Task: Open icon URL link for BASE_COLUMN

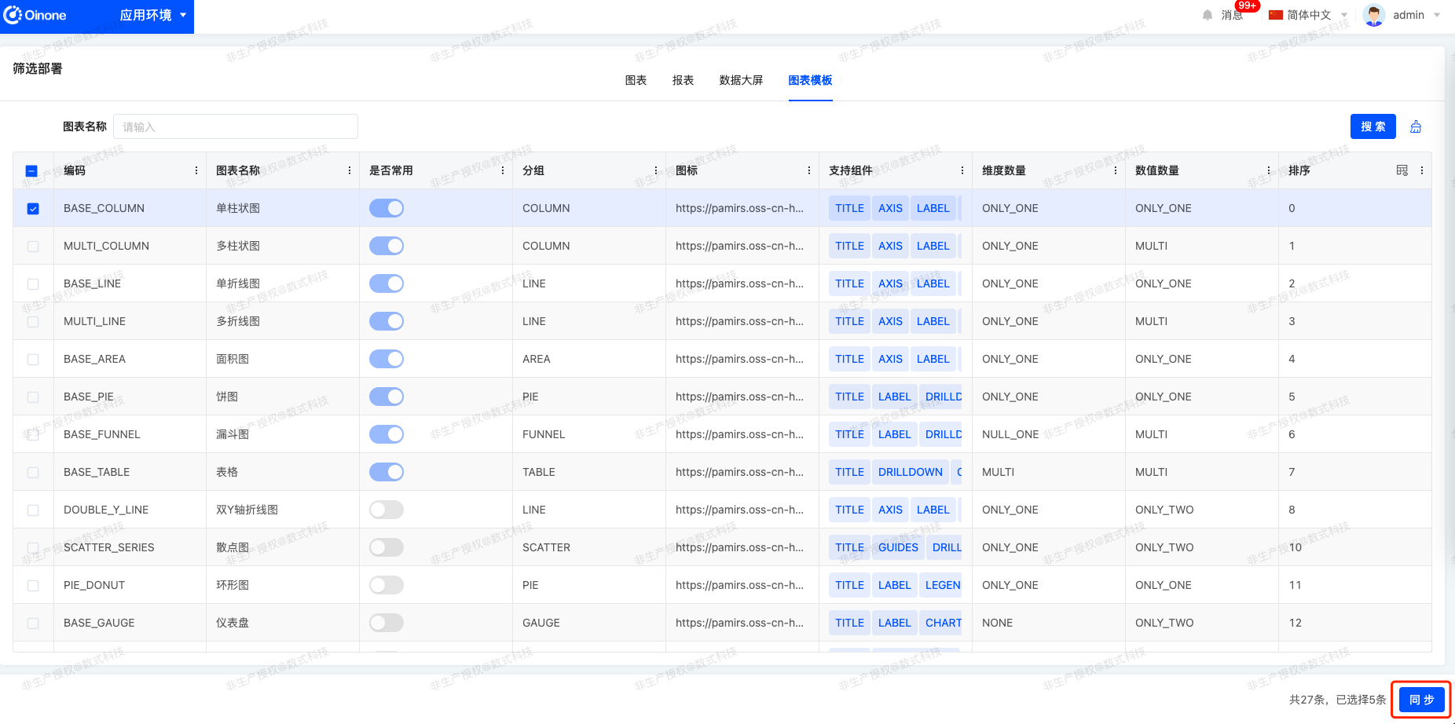Action: pyautogui.click(x=739, y=208)
